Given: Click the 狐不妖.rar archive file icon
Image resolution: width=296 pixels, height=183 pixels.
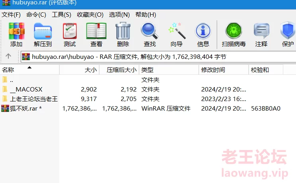Looking at the screenshot, I should point(5,108).
